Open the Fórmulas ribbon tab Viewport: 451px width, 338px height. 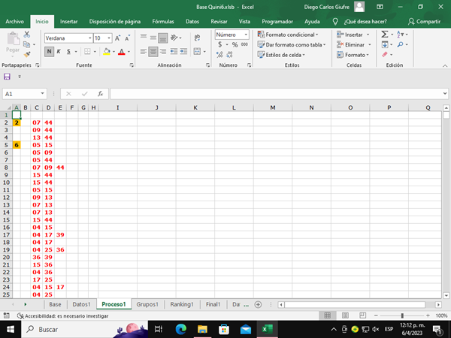coord(162,22)
